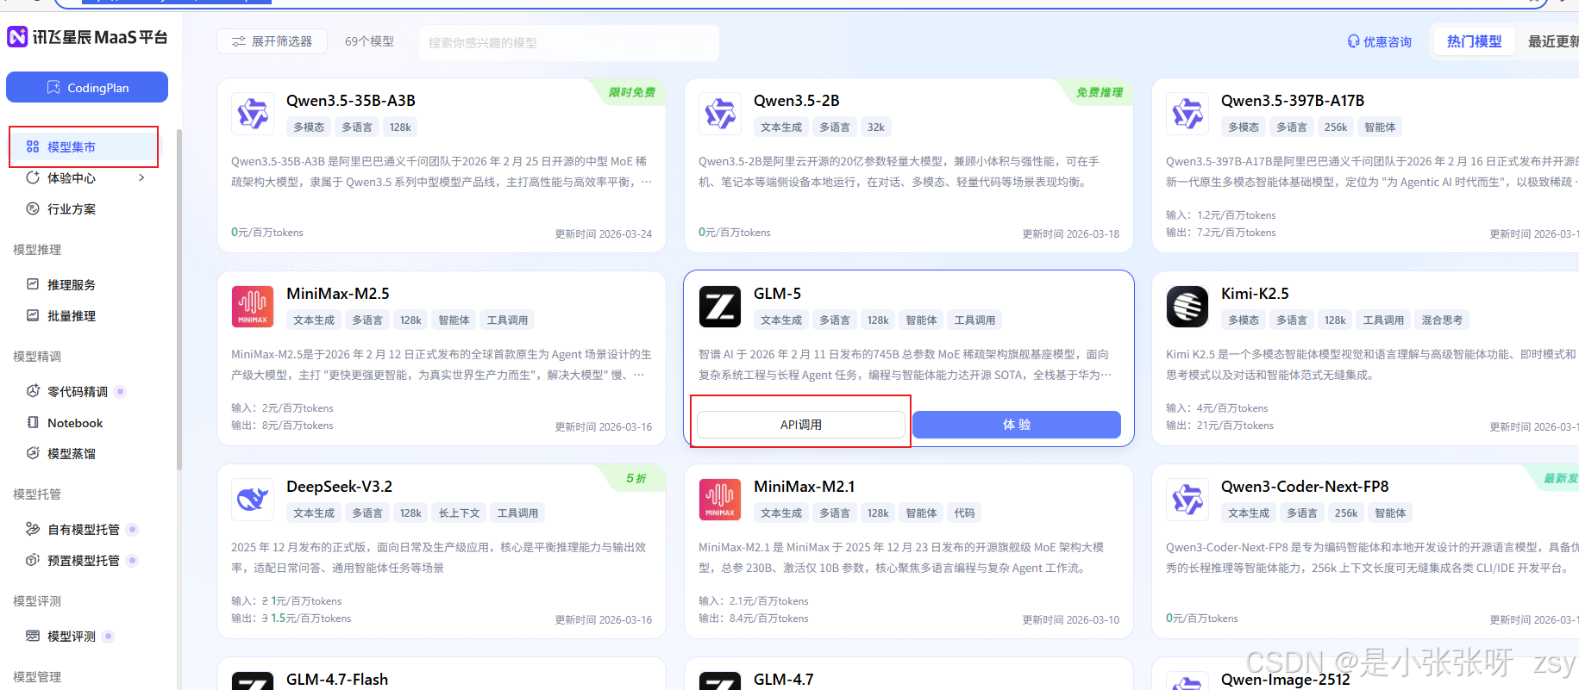Click the Notebook icon
This screenshot has width=1579, height=690.
(33, 422)
